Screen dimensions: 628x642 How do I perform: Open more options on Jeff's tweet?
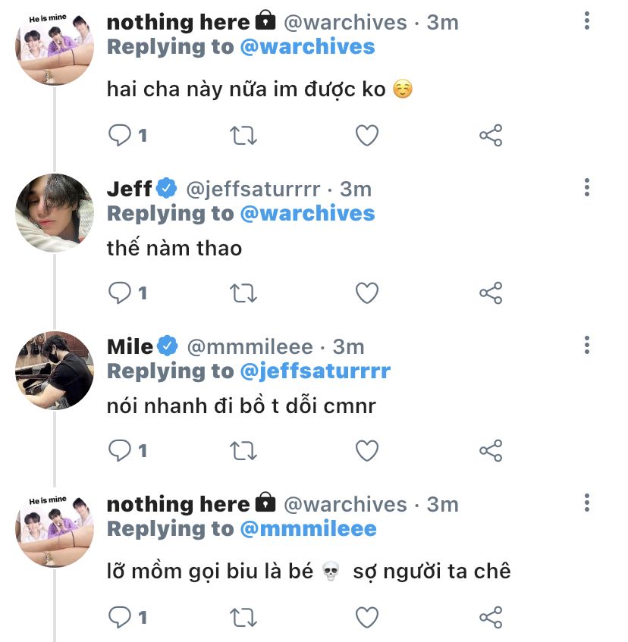tap(587, 188)
